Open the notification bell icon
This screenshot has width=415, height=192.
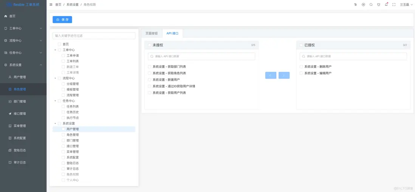[386, 5]
